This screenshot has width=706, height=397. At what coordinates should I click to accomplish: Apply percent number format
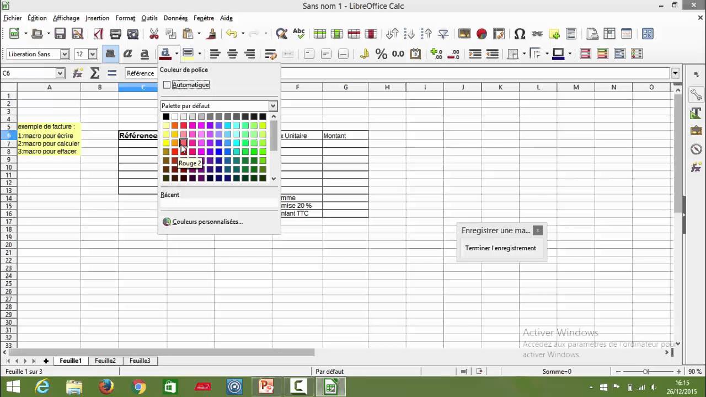(x=381, y=54)
